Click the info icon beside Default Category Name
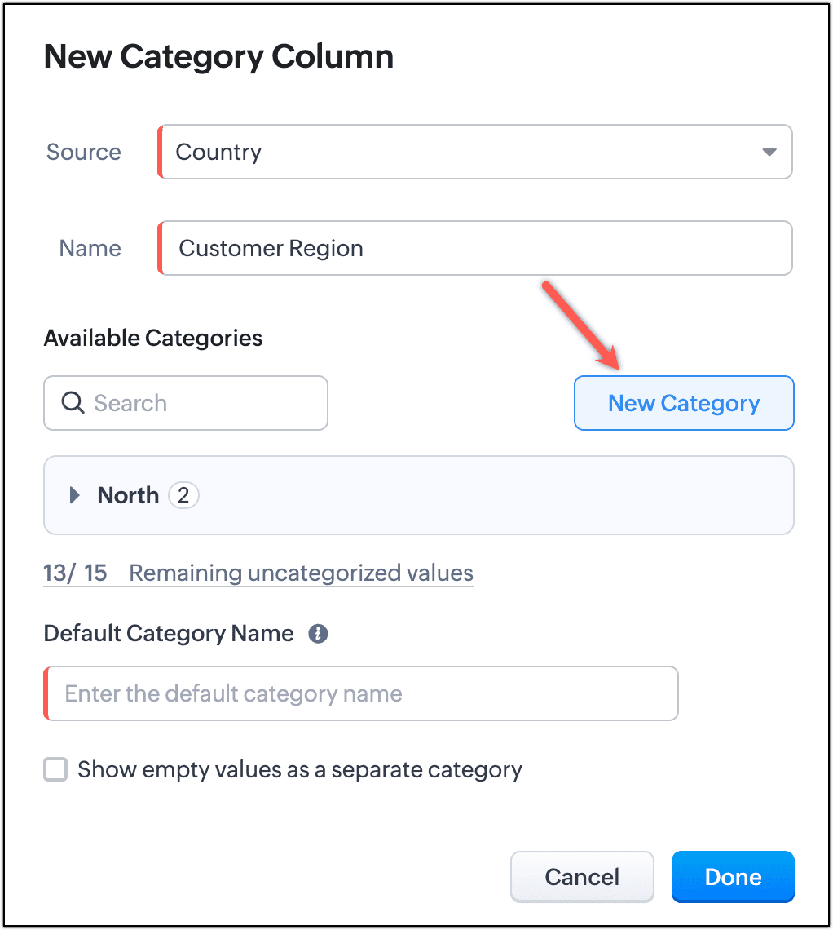The image size is (833, 930). pyautogui.click(x=319, y=634)
